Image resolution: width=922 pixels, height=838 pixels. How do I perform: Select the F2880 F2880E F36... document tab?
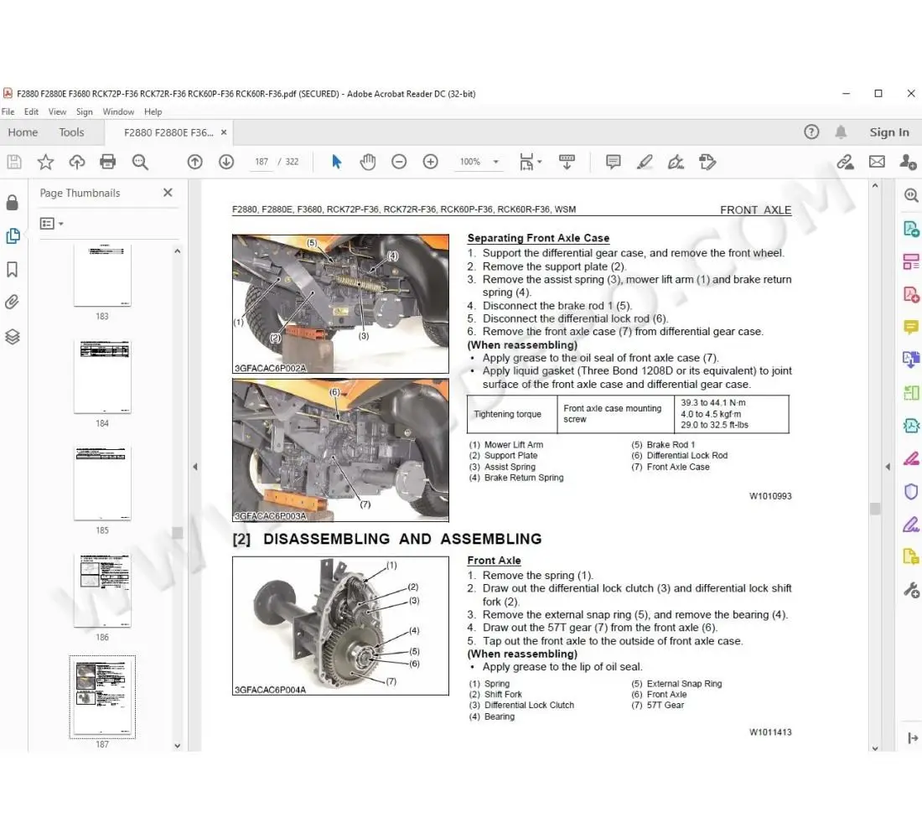[x=168, y=132]
